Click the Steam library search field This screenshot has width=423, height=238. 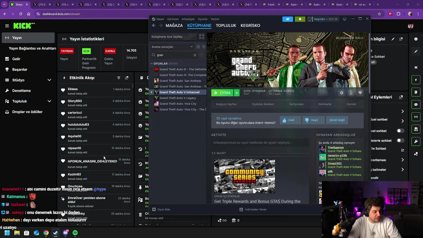pyautogui.click(x=174, y=55)
